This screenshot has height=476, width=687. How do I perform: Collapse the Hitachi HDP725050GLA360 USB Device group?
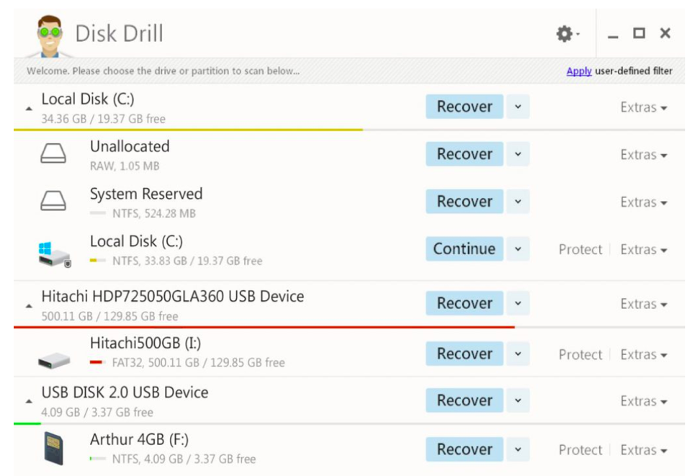pyautogui.click(x=29, y=306)
